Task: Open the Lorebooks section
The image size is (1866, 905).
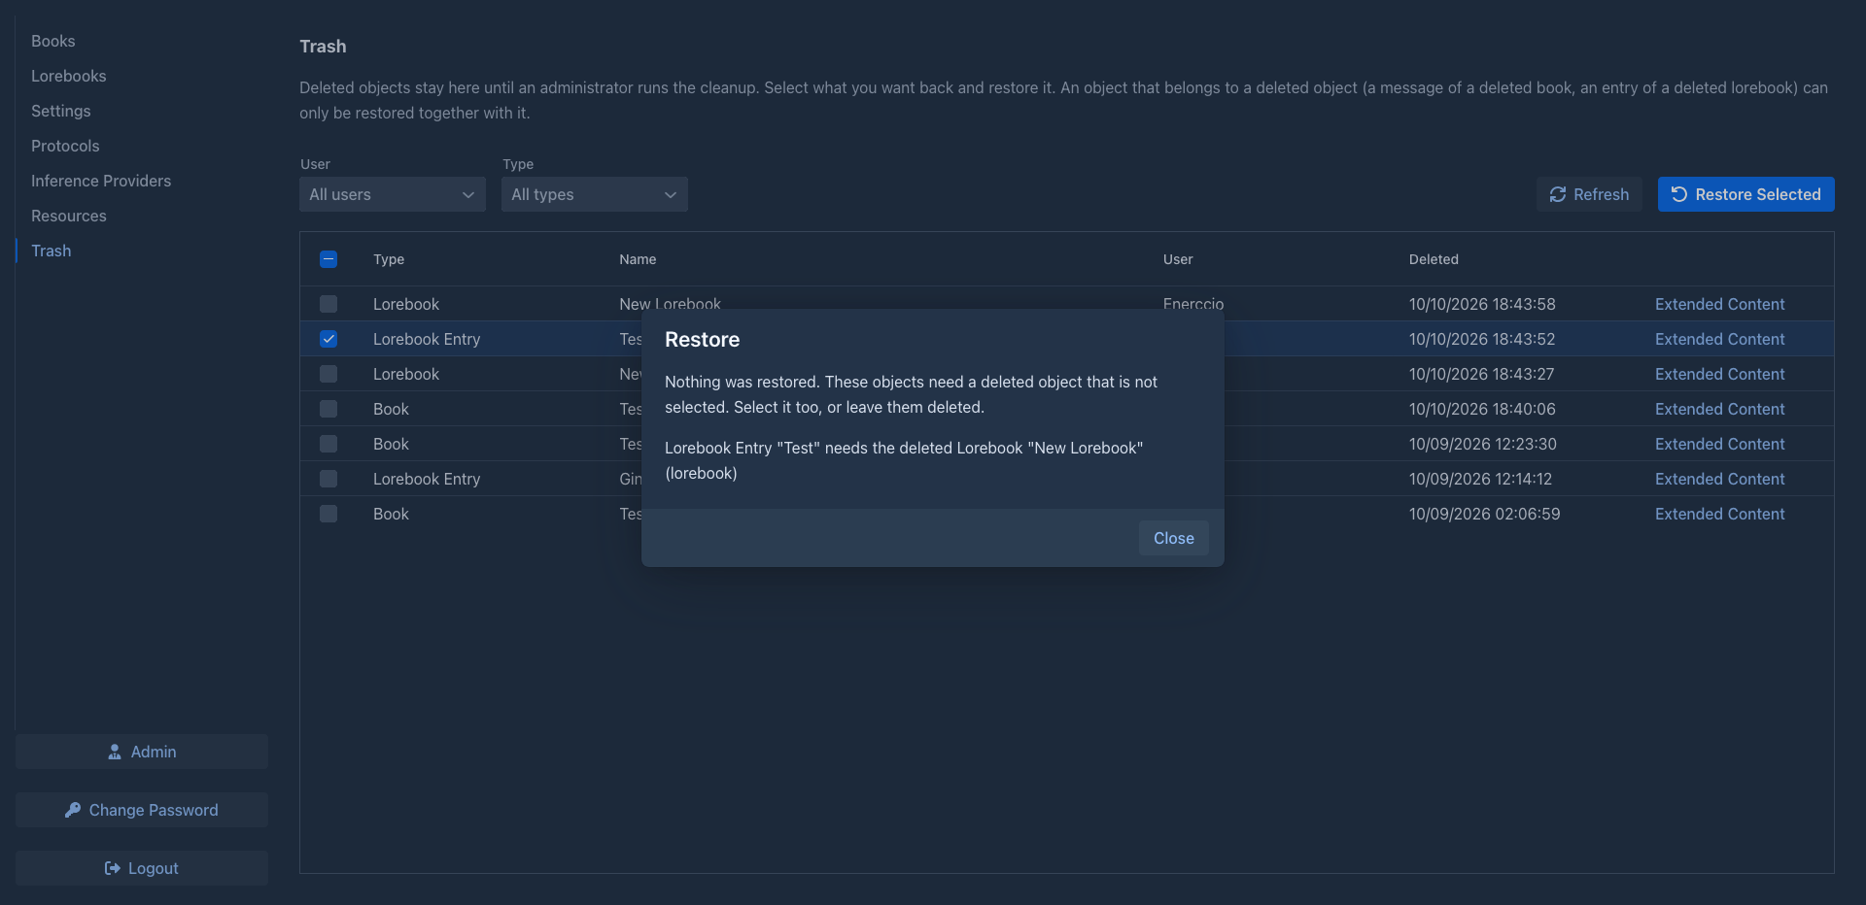Action: pos(69,76)
